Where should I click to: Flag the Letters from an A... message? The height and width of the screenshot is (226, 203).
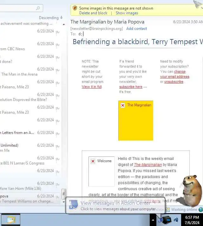click(x=57, y=134)
